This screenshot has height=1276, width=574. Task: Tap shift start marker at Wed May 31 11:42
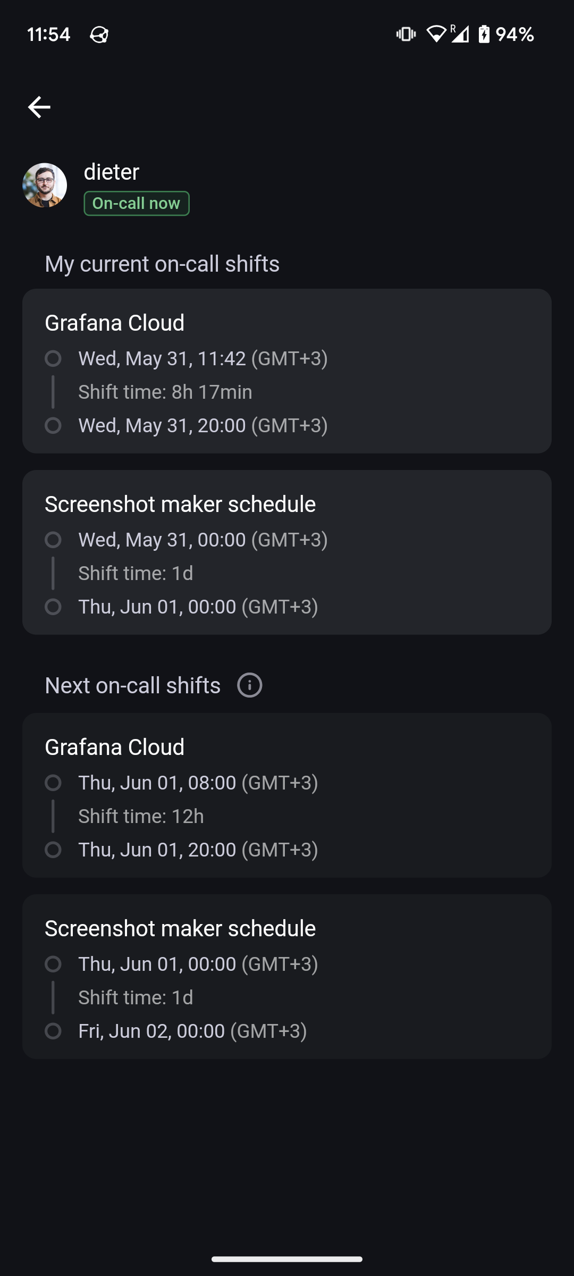(53, 358)
